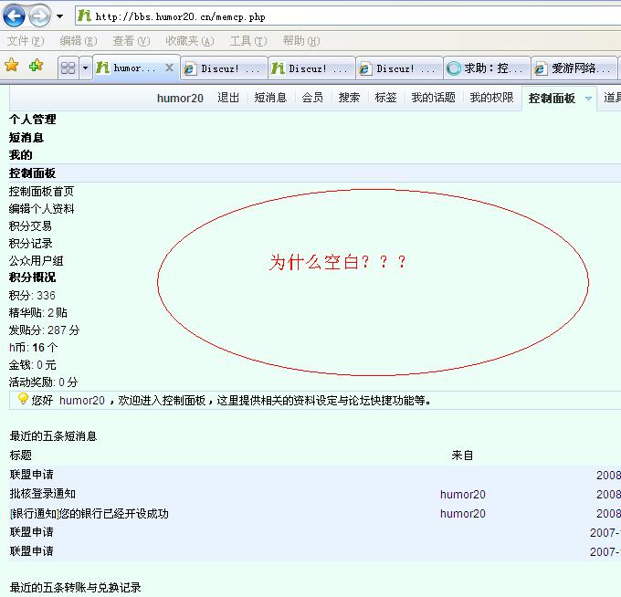
Task: Open 我的话题 in the nav bar
Action: (x=433, y=98)
